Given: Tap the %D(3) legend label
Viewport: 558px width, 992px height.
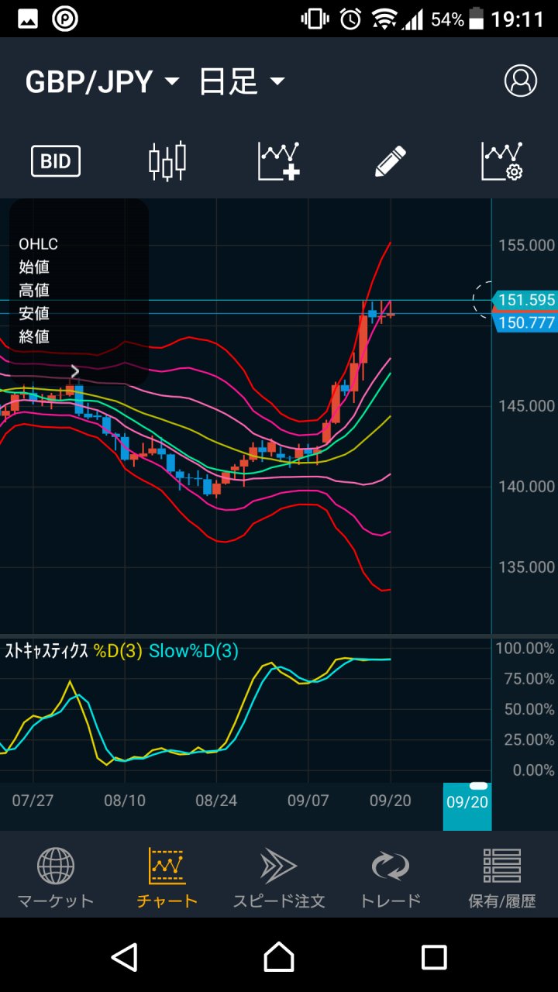Looking at the screenshot, I should click(118, 651).
